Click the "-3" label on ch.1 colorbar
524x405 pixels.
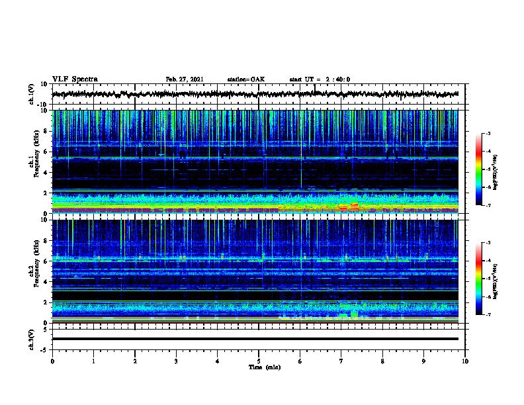tap(488, 134)
